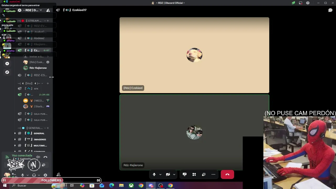Open [Rdz] Ezek... user in channel list
This screenshot has width=336, height=189.
pyautogui.click(x=36, y=62)
